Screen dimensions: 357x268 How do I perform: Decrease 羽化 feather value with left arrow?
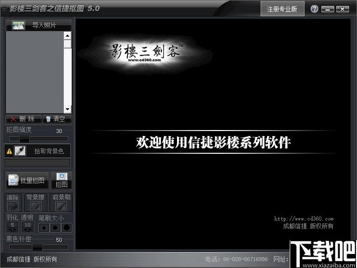click(9, 230)
